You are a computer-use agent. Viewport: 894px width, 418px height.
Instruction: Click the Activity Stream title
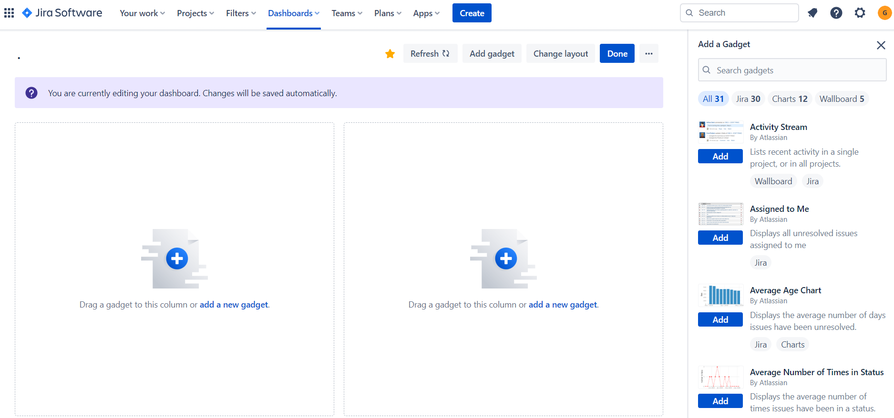pos(778,127)
